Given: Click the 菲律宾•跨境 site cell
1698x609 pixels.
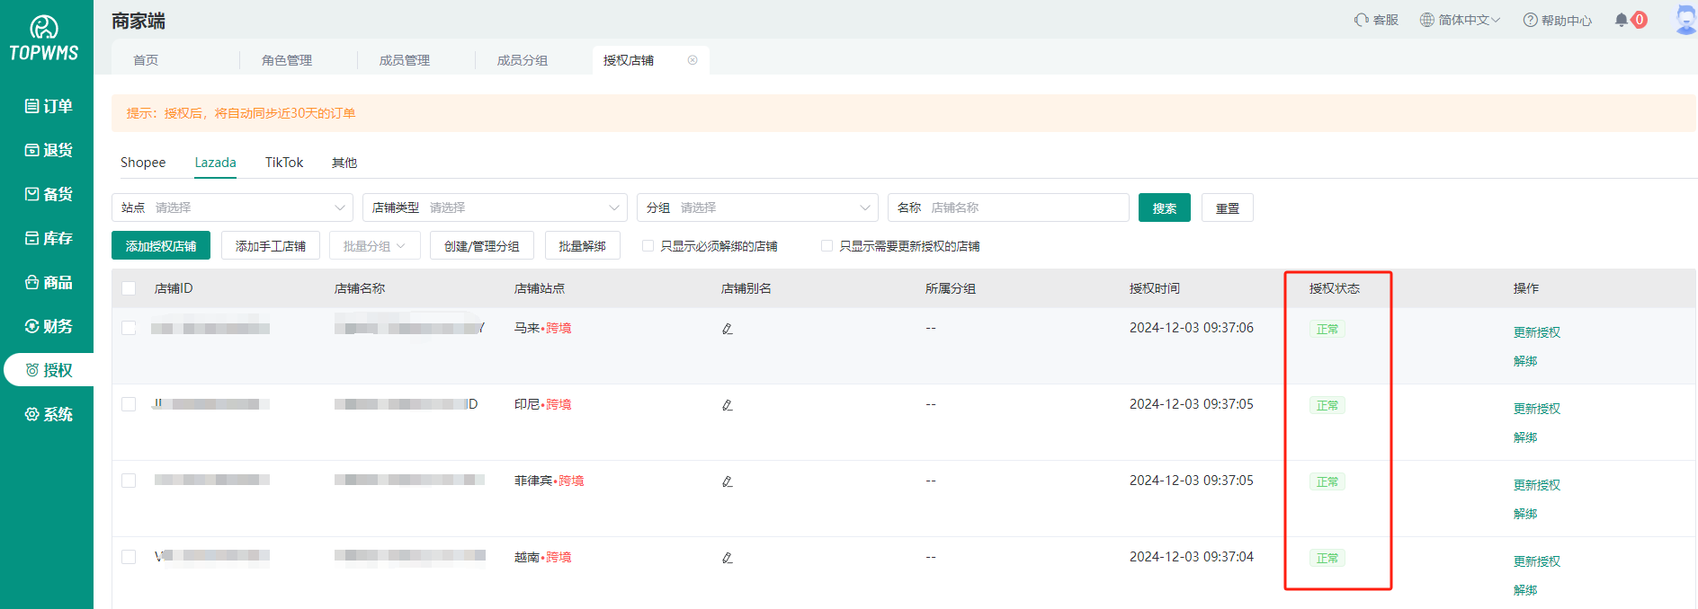Looking at the screenshot, I should click(550, 481).
